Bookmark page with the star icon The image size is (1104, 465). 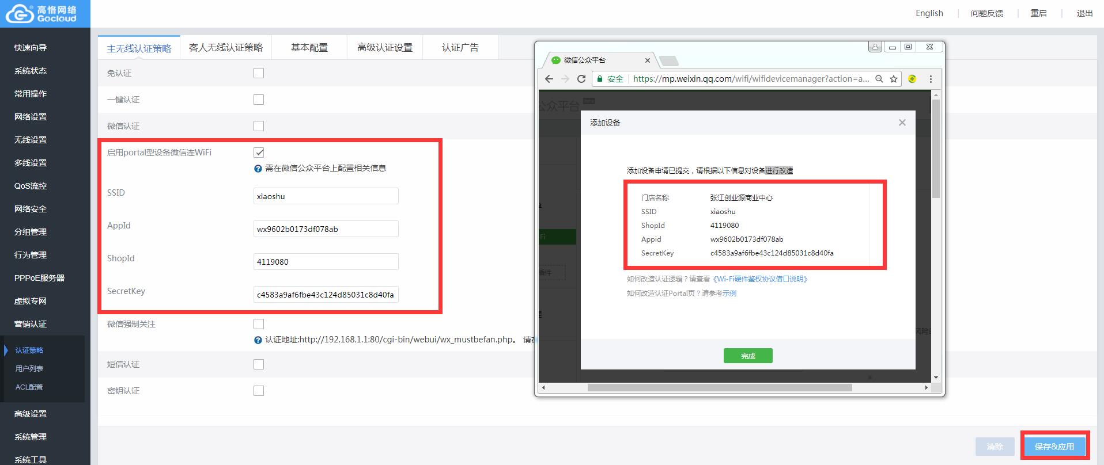[x=894, y=79]
